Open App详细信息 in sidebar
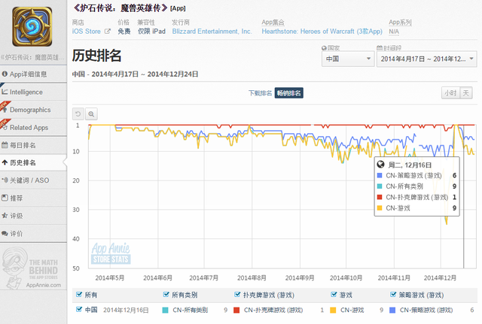This screenshot has height=324, width=482. [33, 74]
